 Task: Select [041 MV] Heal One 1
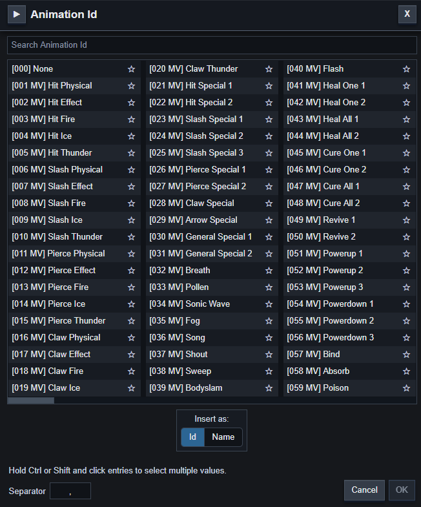pyautogui.click(x=349, y=86)
